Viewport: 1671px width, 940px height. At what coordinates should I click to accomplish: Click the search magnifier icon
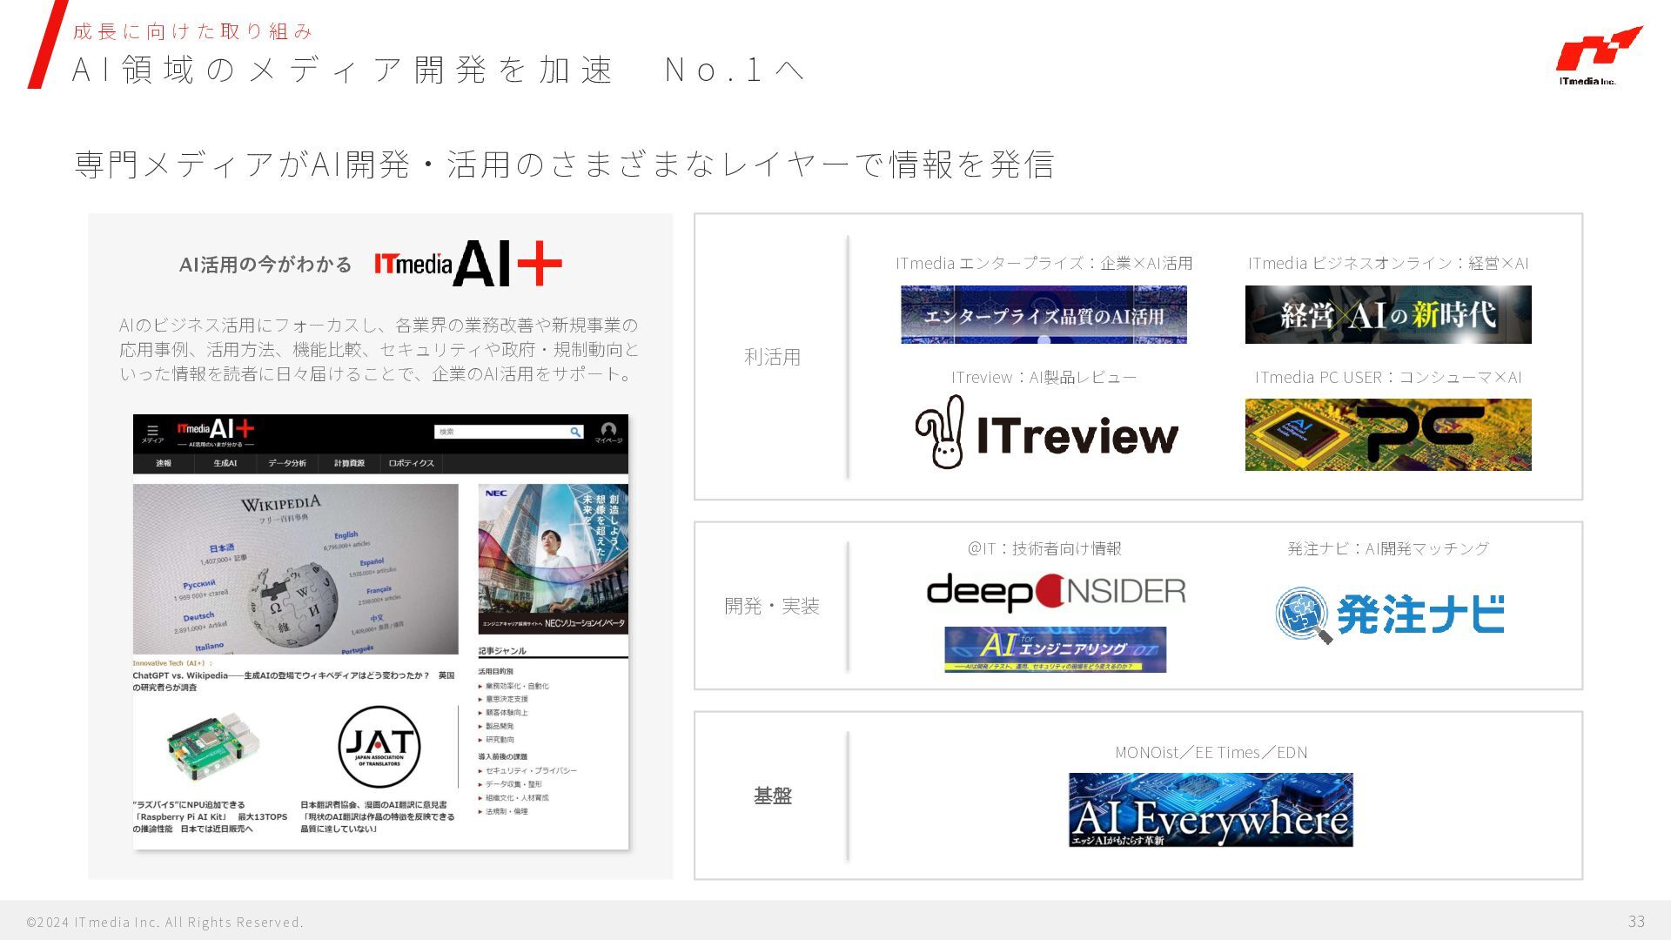(x=575, y=432)
